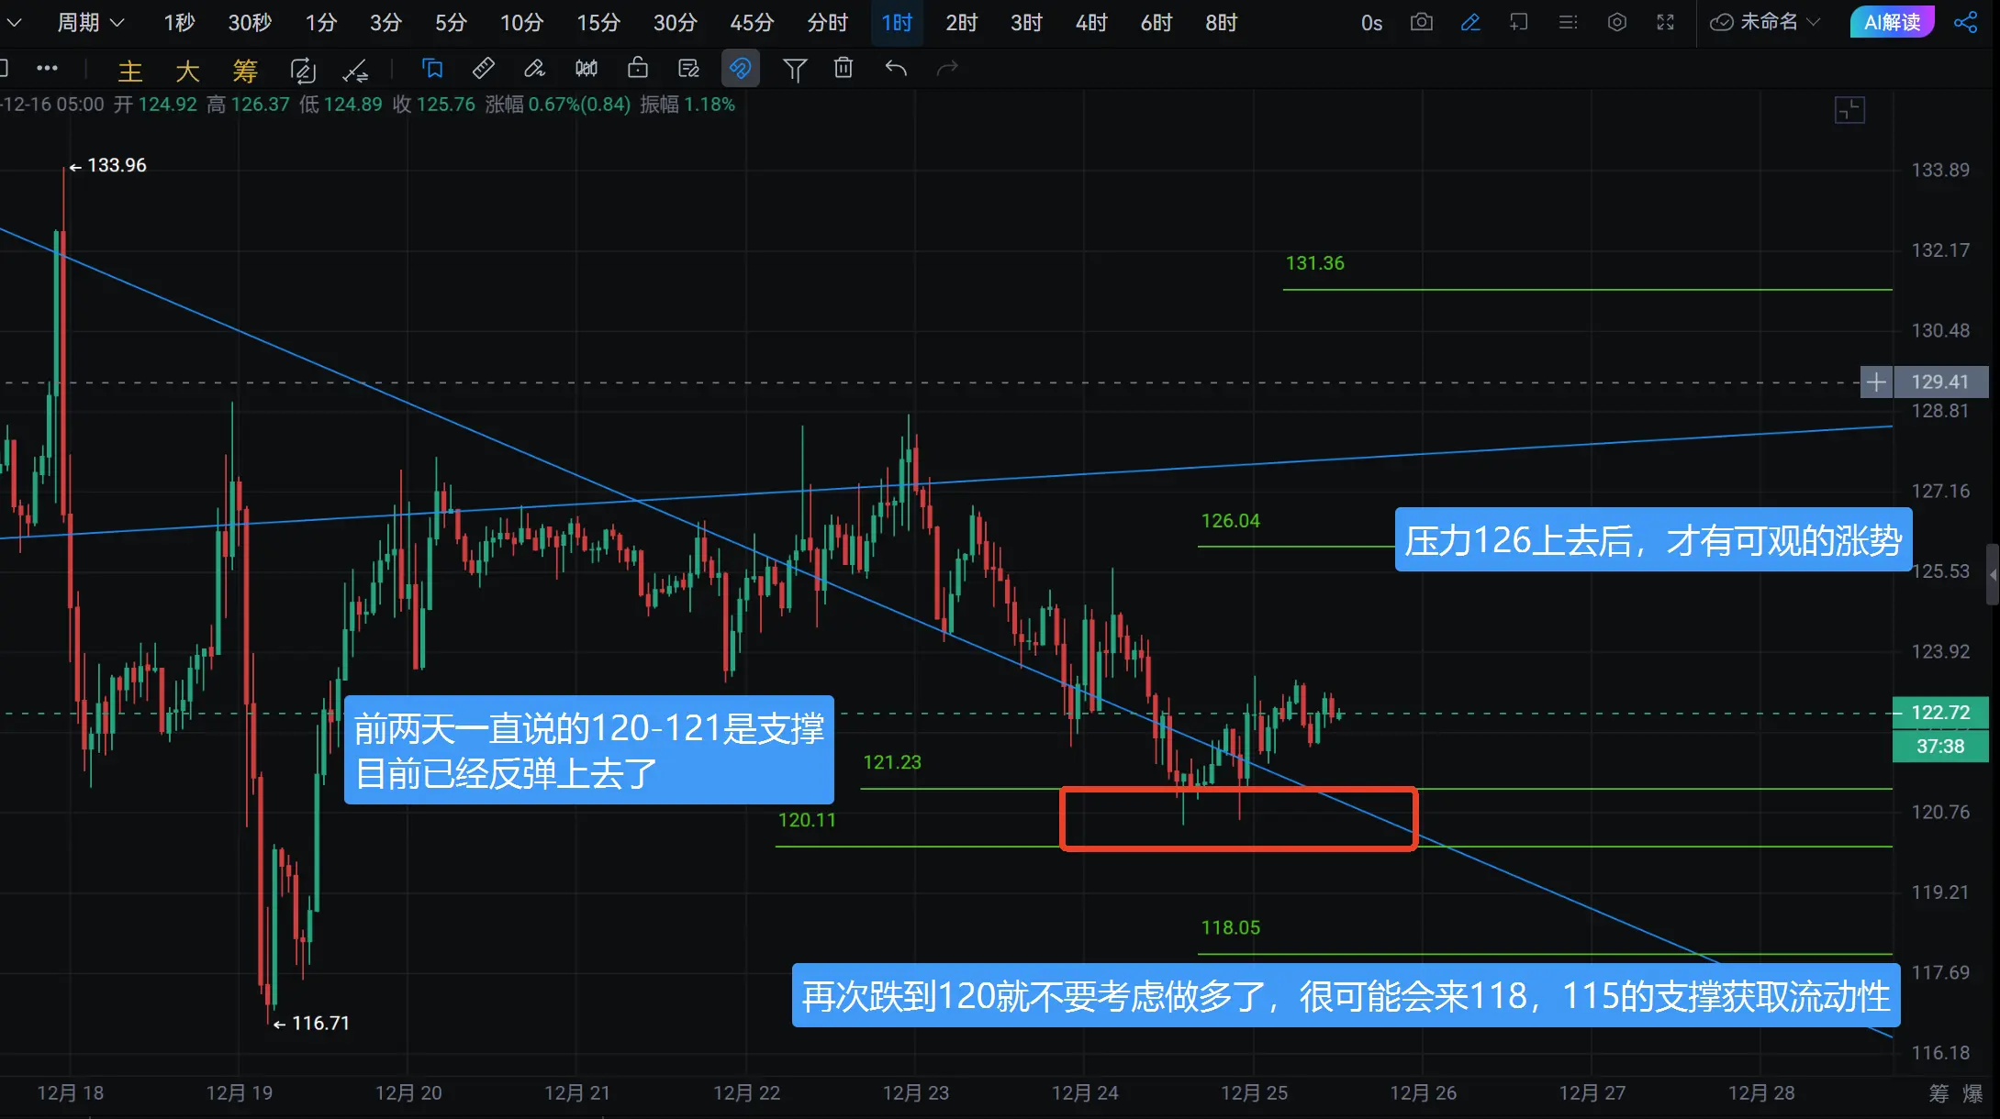Expand the 周期 period dropdown

point(90,22)
